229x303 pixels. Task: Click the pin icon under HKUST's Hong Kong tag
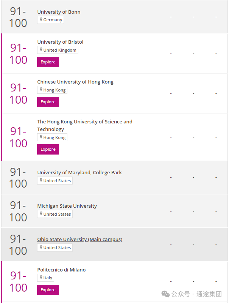click(x=41, y=137)
